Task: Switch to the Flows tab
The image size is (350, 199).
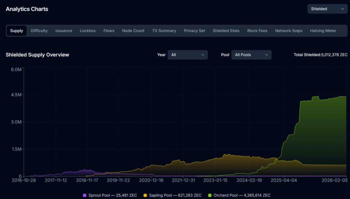Action: coord(109,31)
